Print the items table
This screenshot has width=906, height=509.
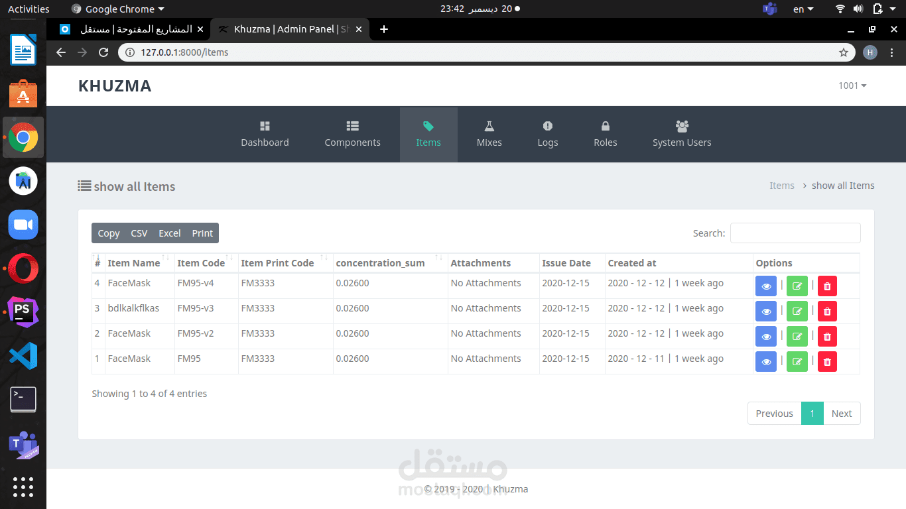202,233
